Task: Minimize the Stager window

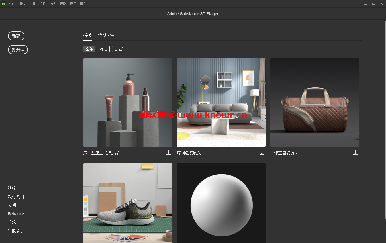Action: coord(366,4)
